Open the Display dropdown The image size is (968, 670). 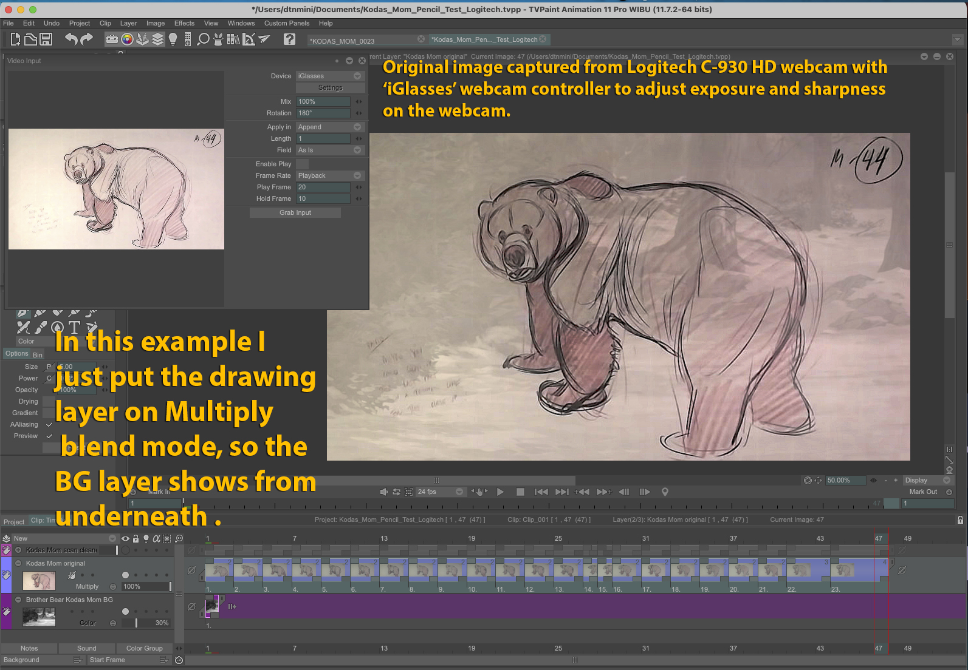pos(927,480)
